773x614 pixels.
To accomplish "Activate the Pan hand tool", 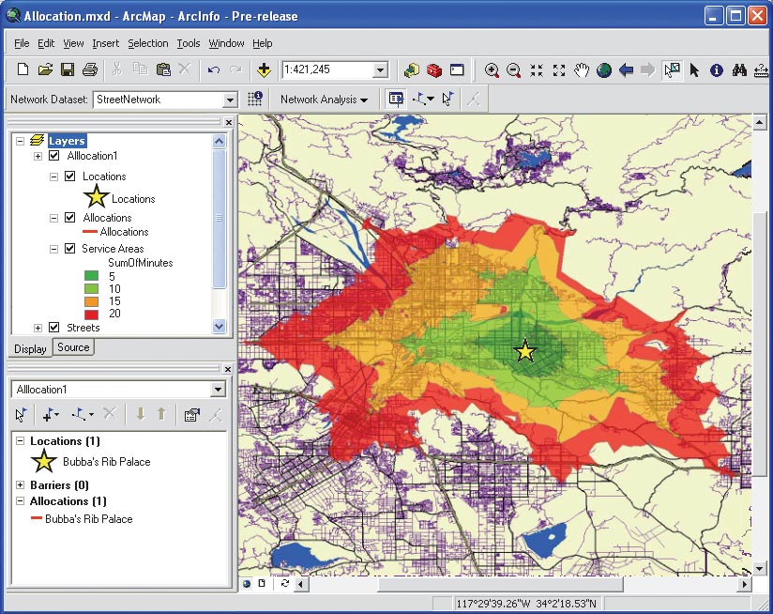I will pyautogui.click(x=582, y=69).
